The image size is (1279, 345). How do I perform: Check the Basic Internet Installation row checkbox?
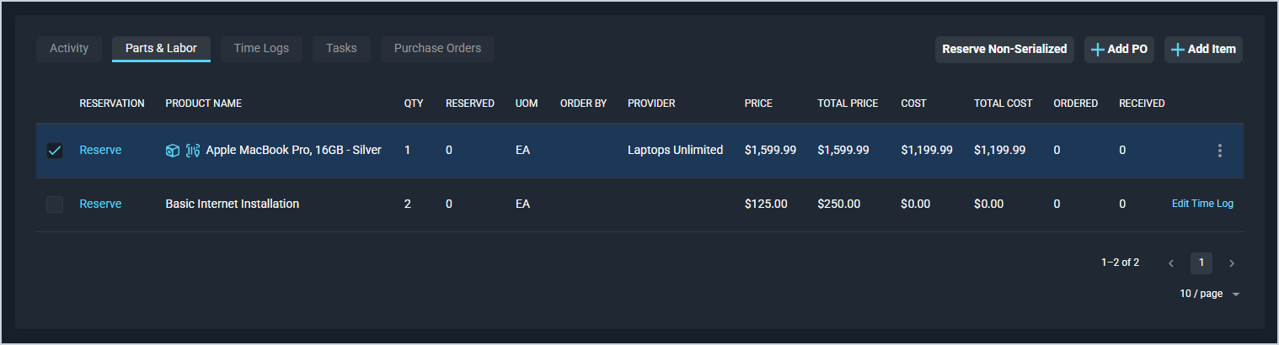[x=55, y=204]
